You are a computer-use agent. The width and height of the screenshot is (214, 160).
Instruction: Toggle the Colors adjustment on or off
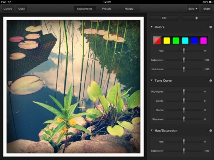[210, 27]
